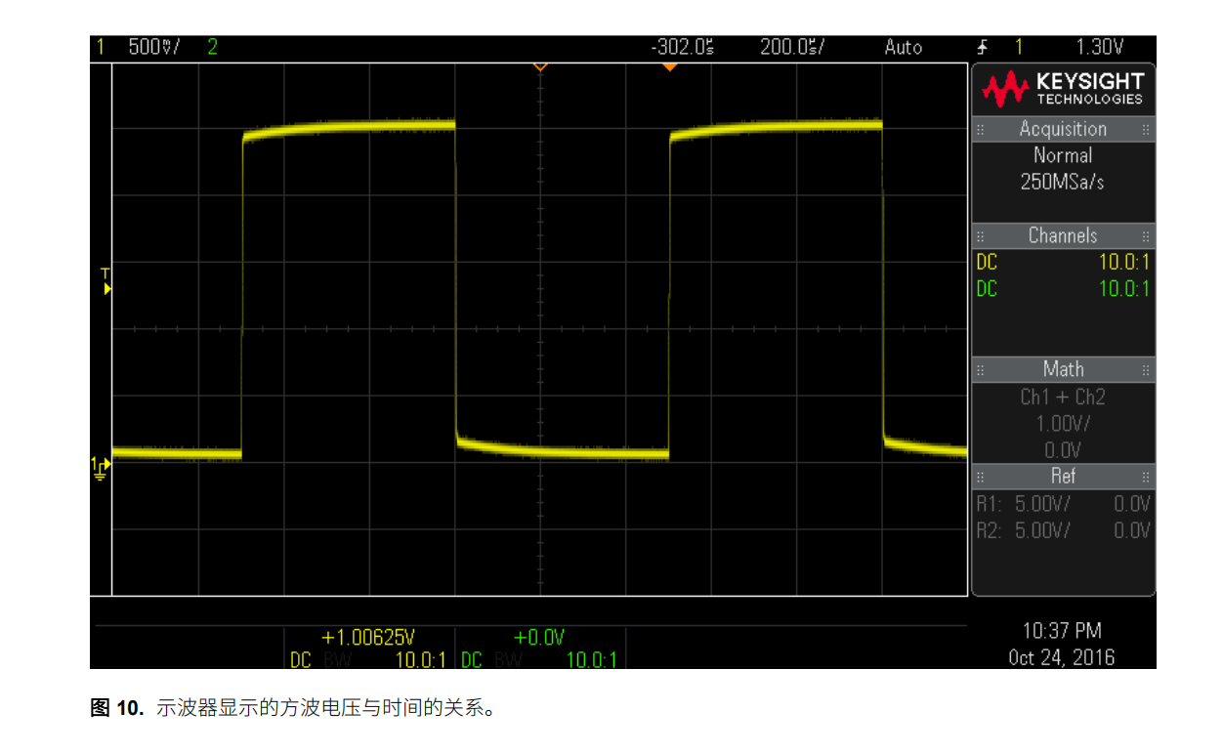Expand the Channels panel header

(x=1063, y=235)
